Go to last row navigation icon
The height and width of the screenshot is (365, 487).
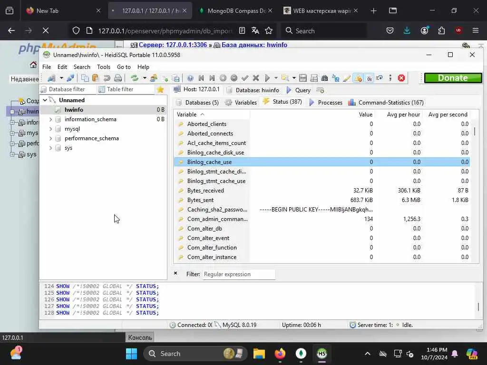click(x=212, y=78)
